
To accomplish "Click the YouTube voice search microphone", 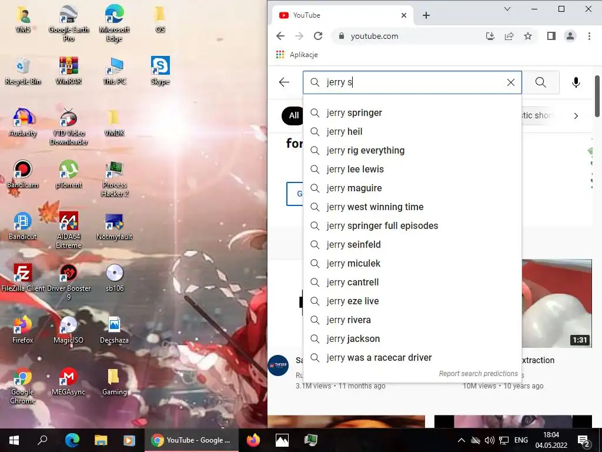I will tap(576, 82).
